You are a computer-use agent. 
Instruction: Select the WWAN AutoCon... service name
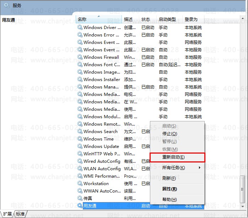tap(102, 191)
